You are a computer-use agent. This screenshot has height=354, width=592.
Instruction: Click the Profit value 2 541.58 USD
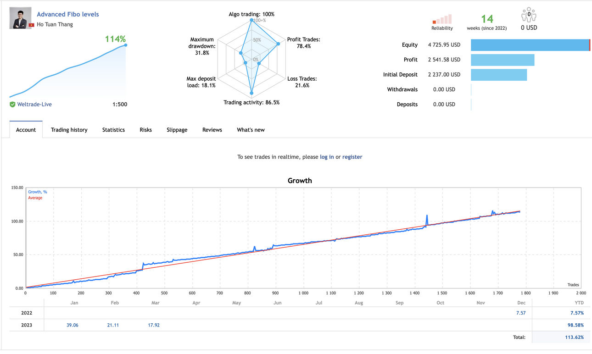pos(444,60)
